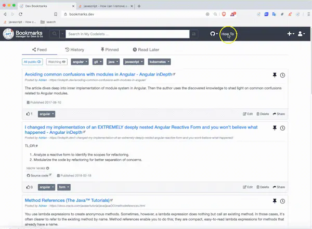This screenshot has width=312, height=229.
Task: Add Avoiding common confusions to Read Later
Action: [282, 75]
